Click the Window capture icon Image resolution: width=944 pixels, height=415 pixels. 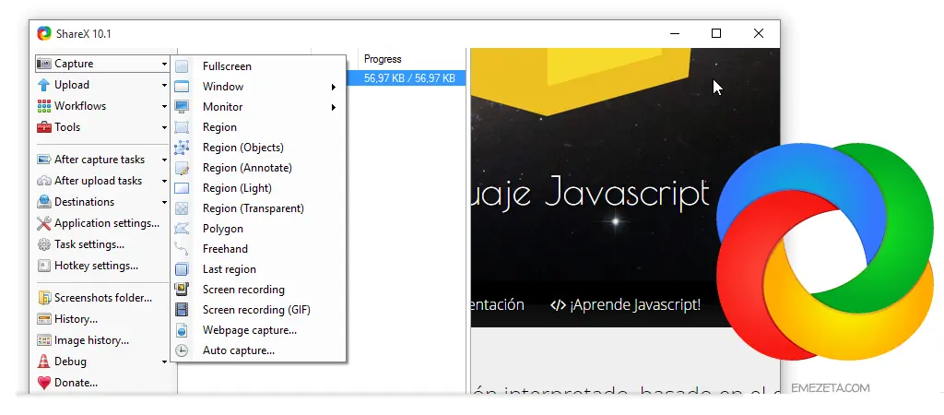182,87
